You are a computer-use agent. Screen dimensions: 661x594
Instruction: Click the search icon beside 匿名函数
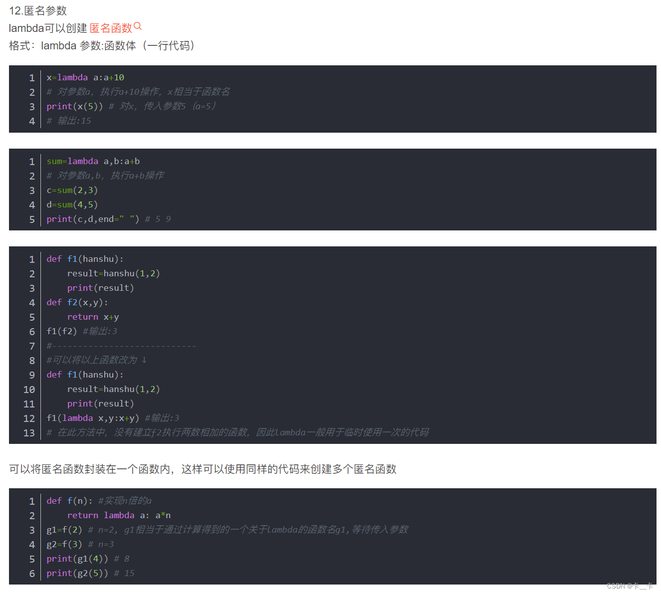point(138,26)
